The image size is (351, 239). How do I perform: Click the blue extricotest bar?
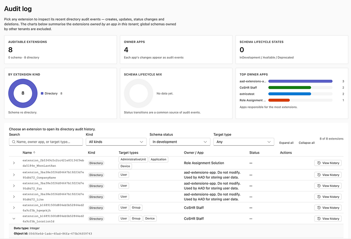[x=289, y=94]
